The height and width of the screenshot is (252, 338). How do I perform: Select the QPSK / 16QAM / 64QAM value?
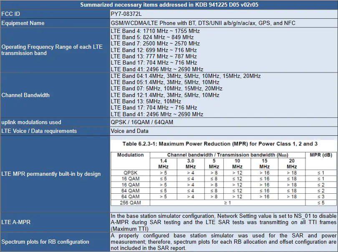[142, 122]
